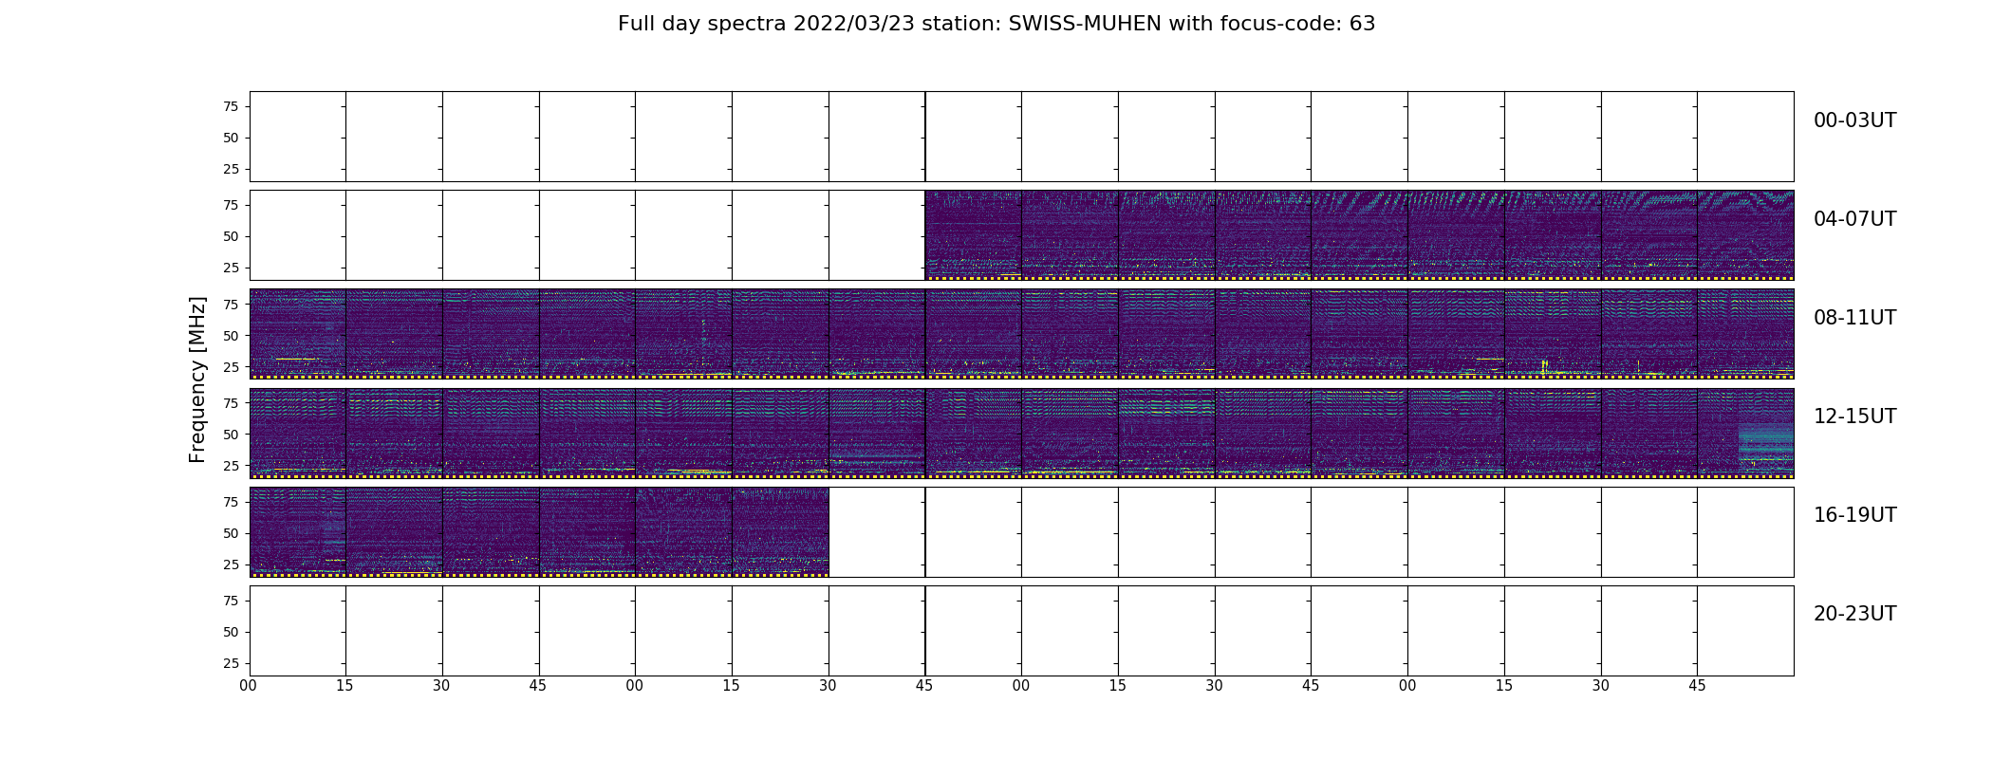Click the empty first panel of 00-03UT row

(x=298, y=137)
